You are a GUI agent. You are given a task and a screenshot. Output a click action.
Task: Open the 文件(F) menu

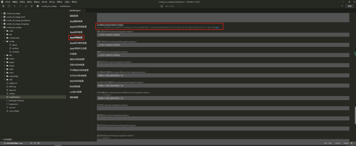[8, 2]
